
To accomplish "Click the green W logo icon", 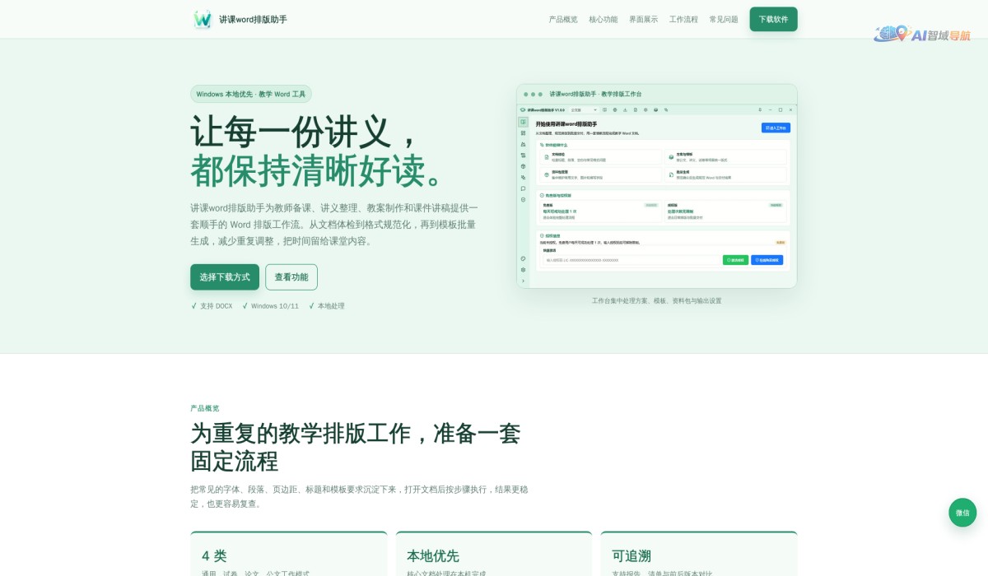I will (x=202, y=19).
